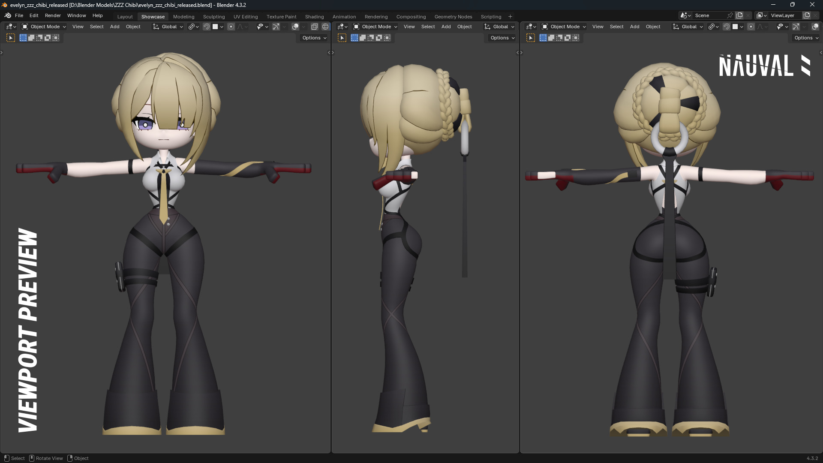Set selection mode to extend in left viewport
Viewport: 823px width, 463px height.
(x=31, y=38)
